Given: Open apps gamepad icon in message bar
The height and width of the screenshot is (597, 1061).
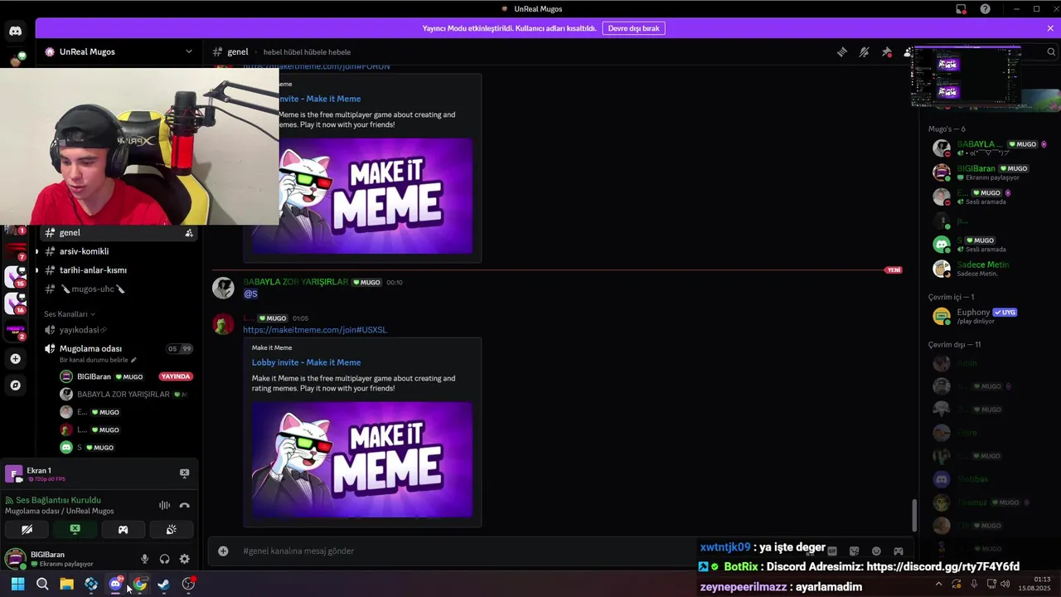Looking at the screenshot, I should point(898,551).
